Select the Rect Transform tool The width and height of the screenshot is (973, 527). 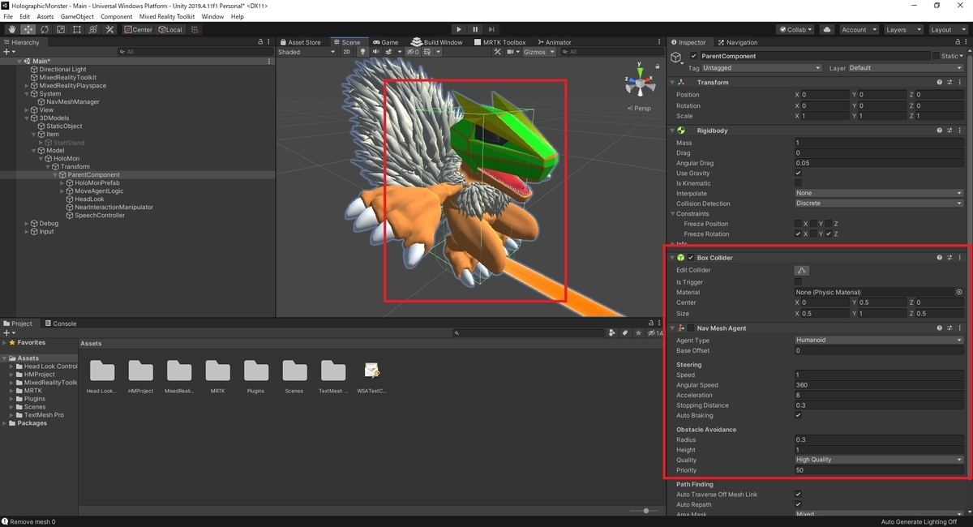(76, 30)
